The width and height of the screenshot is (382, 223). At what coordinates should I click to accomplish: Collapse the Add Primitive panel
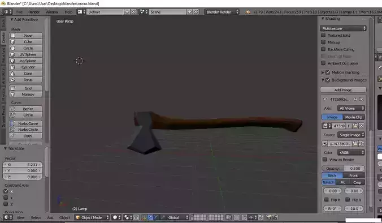click(11, 19)
